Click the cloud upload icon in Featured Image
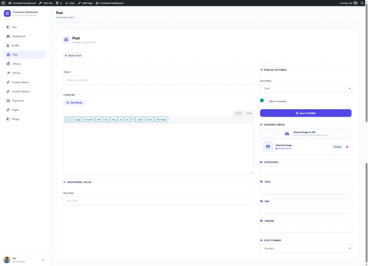This screenshot has height=266, width=368. click(287, 134)
